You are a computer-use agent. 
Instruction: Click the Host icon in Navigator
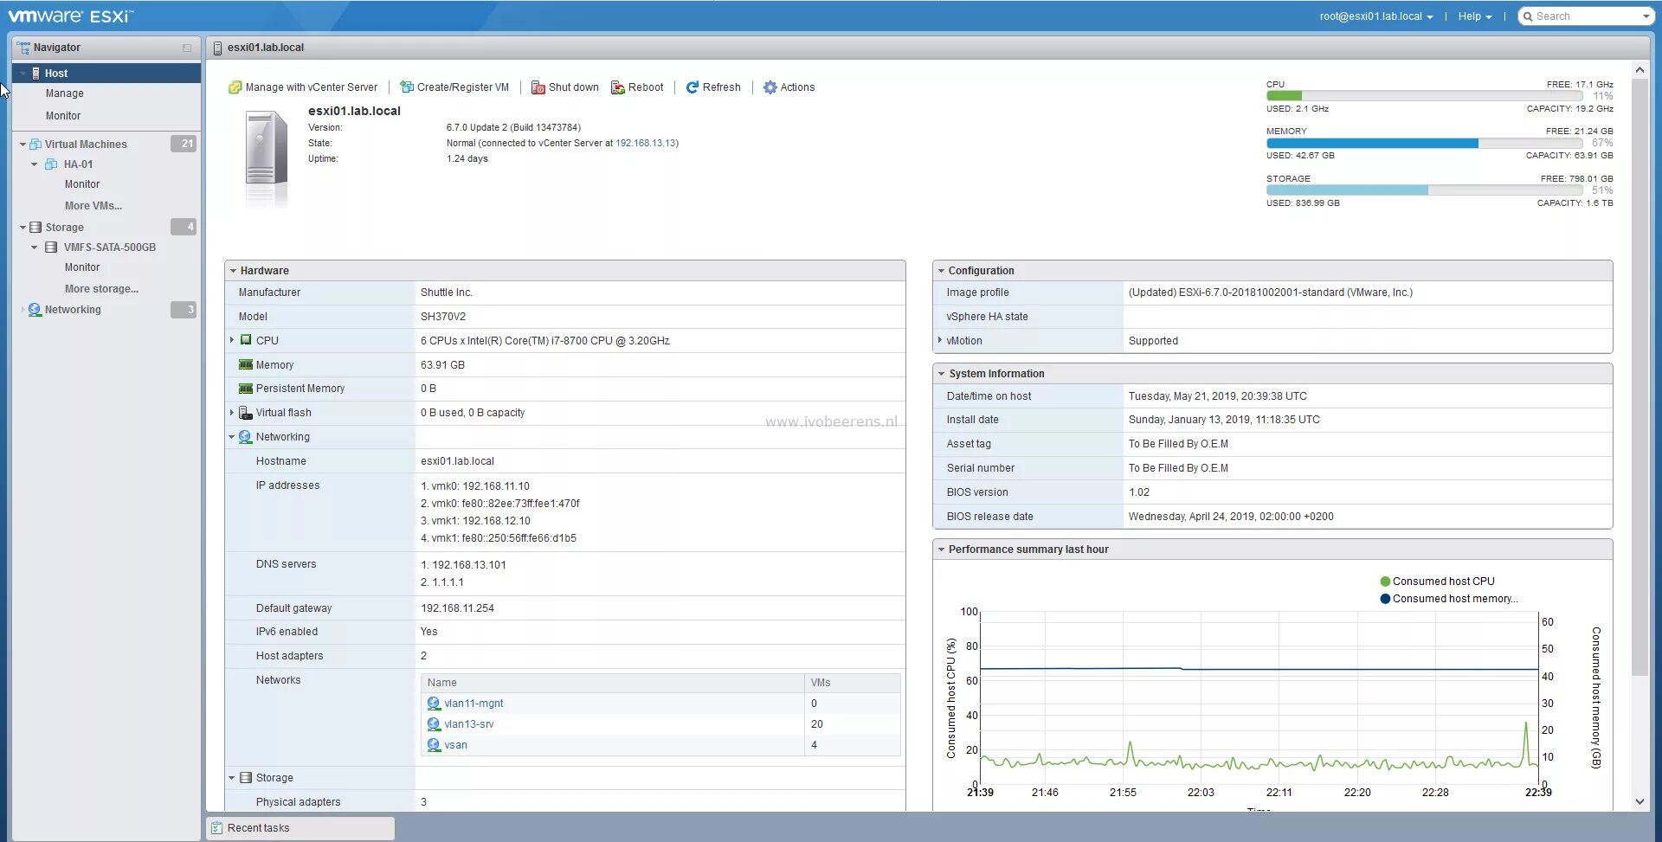tap(35, 74)
